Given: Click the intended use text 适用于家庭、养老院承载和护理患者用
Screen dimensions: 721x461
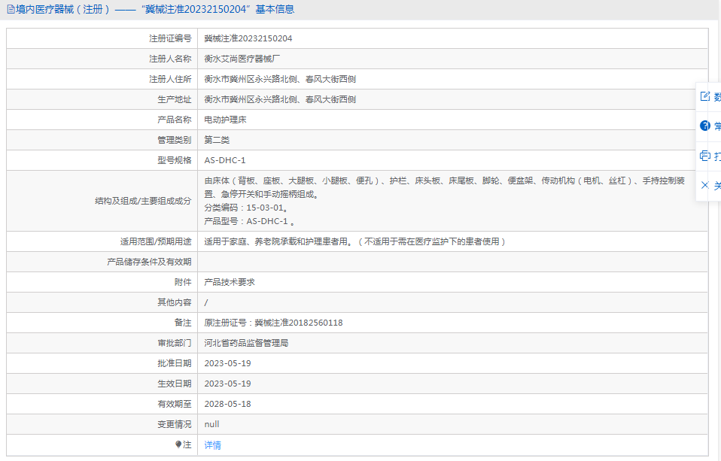Looking at the screenshot, I should click(355, 241).
